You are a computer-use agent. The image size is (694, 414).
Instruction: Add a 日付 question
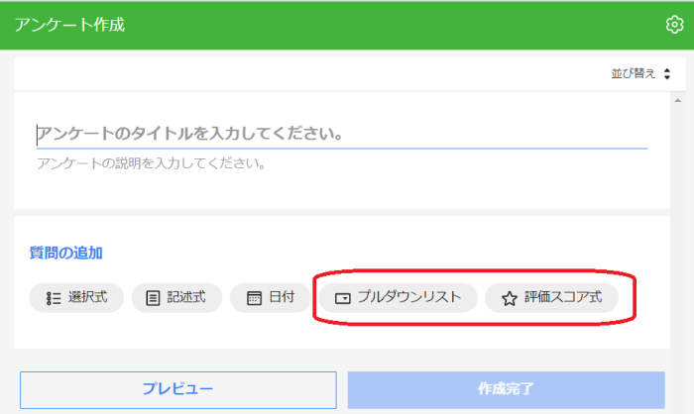point(271,298)
